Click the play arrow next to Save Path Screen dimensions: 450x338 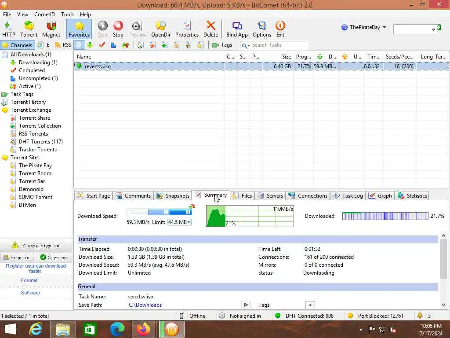(x=246, y=305)
